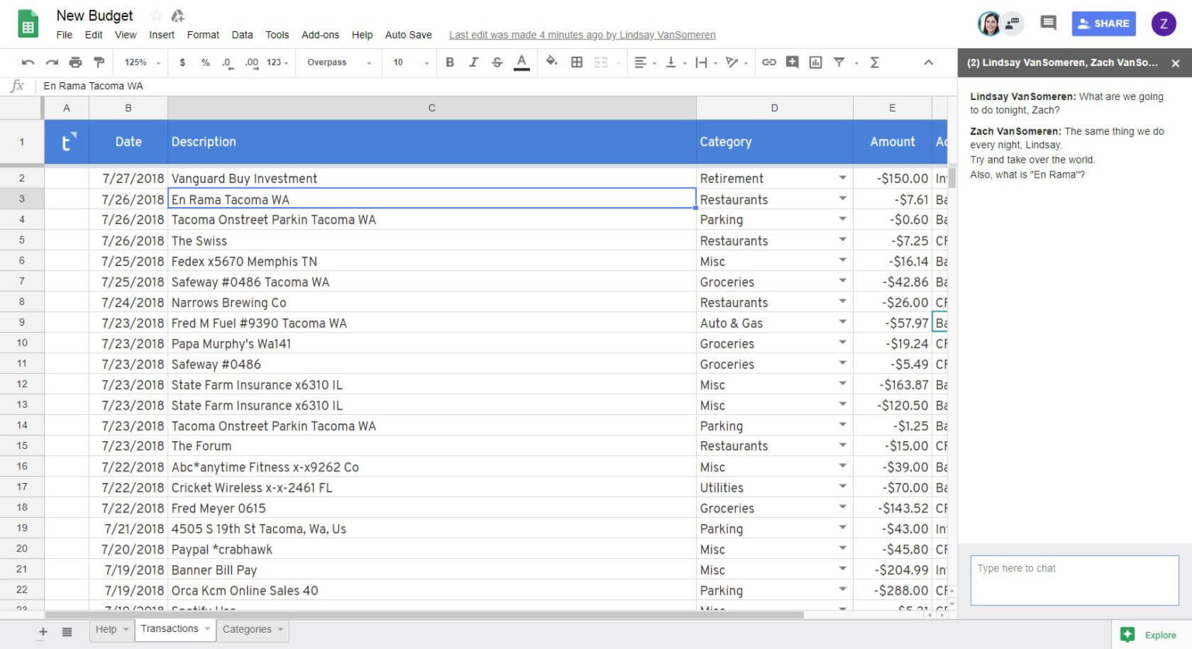Insert a comment from the toolbar
Screen dimensions: 1192x649
click(x=792, y=62)
